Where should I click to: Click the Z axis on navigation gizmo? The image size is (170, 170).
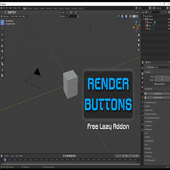tap(136, 22)
